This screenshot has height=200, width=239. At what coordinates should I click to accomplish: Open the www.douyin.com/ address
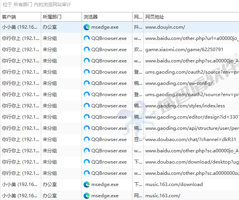(165, 27)
